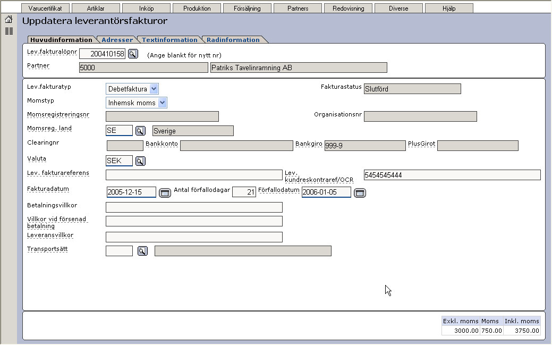Expand the Momstyp Inhemsk moms dropdown

click(162, 103)
